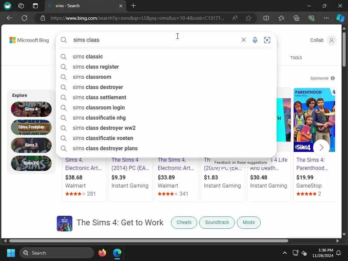
Task: Click the search magnifier in Bing box
Action: coord(64,40)
